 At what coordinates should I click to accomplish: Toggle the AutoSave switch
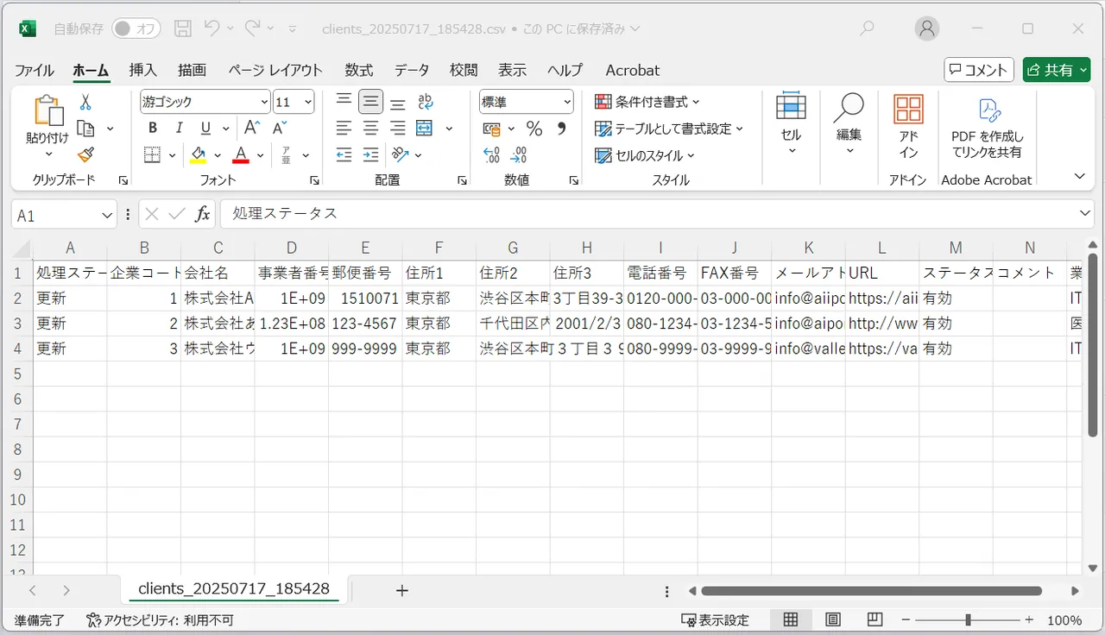(x=136, y=28)
